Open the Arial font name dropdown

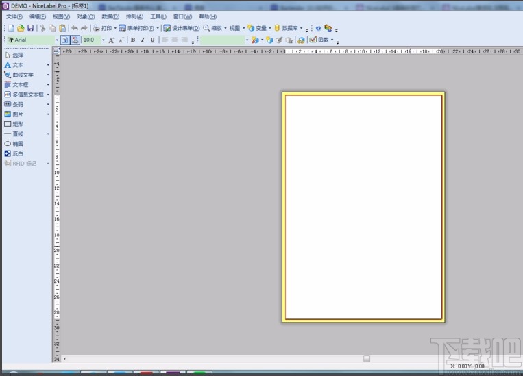(57, 40)
